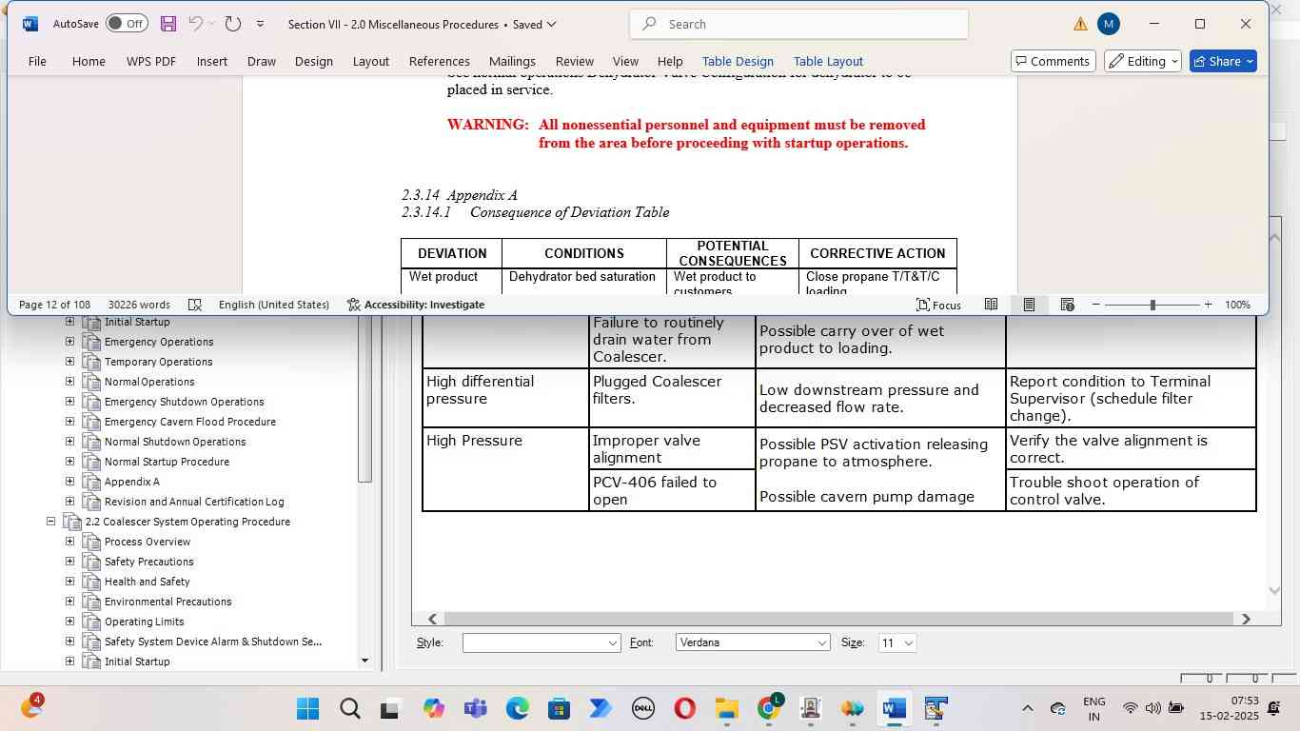Enable Focus mode in status bar

point(938,305)
